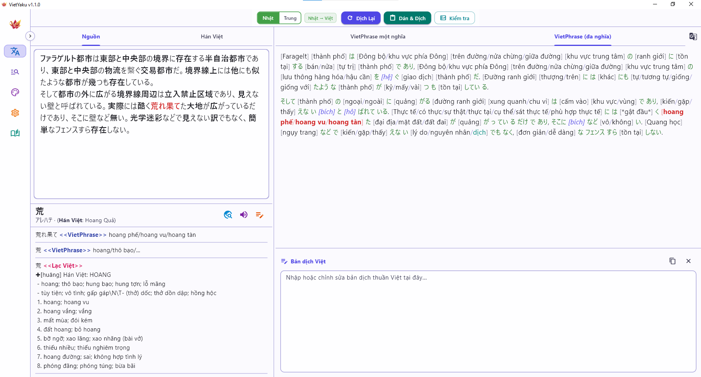
Task: Open the dictionary book sidebar icon
Action: [x=15, y=133]
